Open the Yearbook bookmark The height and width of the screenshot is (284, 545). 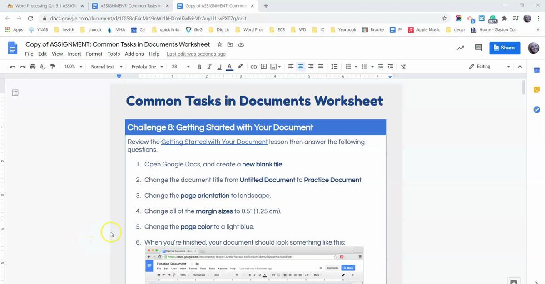pyautogui.click(x=343, y=30)
